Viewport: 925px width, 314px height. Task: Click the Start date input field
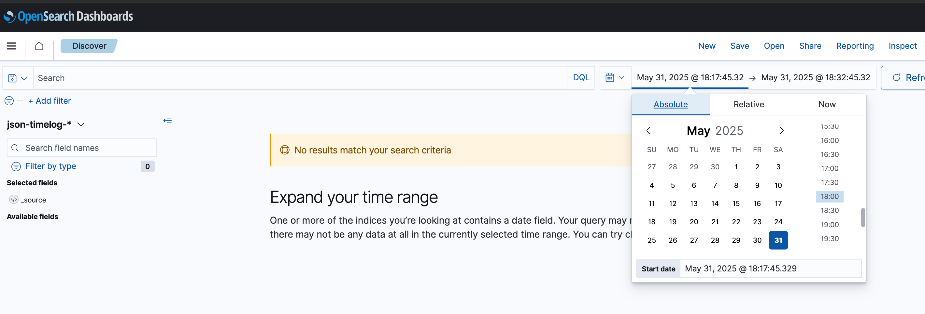(x=770, y=268)
